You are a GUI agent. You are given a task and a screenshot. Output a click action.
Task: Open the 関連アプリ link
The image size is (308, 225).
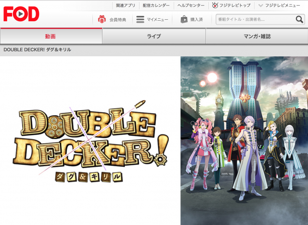(x=126, y=5)
